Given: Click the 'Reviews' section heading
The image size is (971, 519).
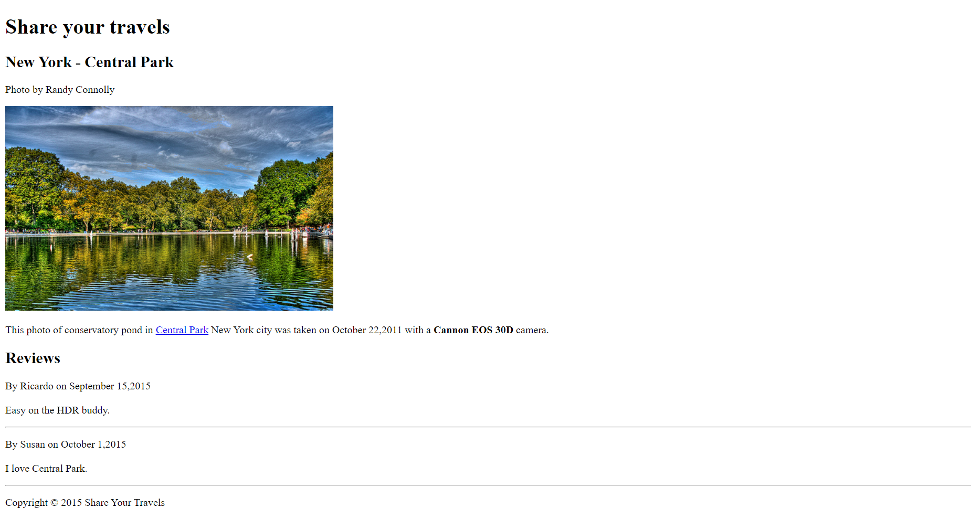Looking at the screenshot, I should tap(33, 358).
